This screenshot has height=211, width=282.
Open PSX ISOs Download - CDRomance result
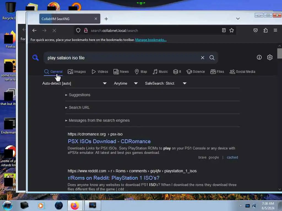point(109,141)
